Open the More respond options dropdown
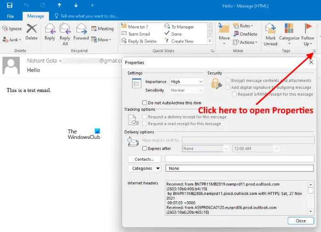The height and width of the screenshot is (232, 321). pos(101,40)
